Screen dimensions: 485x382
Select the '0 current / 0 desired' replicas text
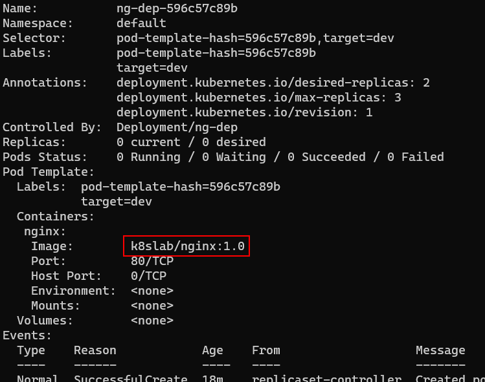pyautogui.click(x=191, y=142)
